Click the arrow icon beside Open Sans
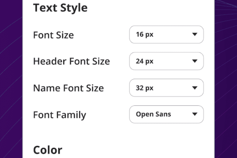 pos(195,114)
